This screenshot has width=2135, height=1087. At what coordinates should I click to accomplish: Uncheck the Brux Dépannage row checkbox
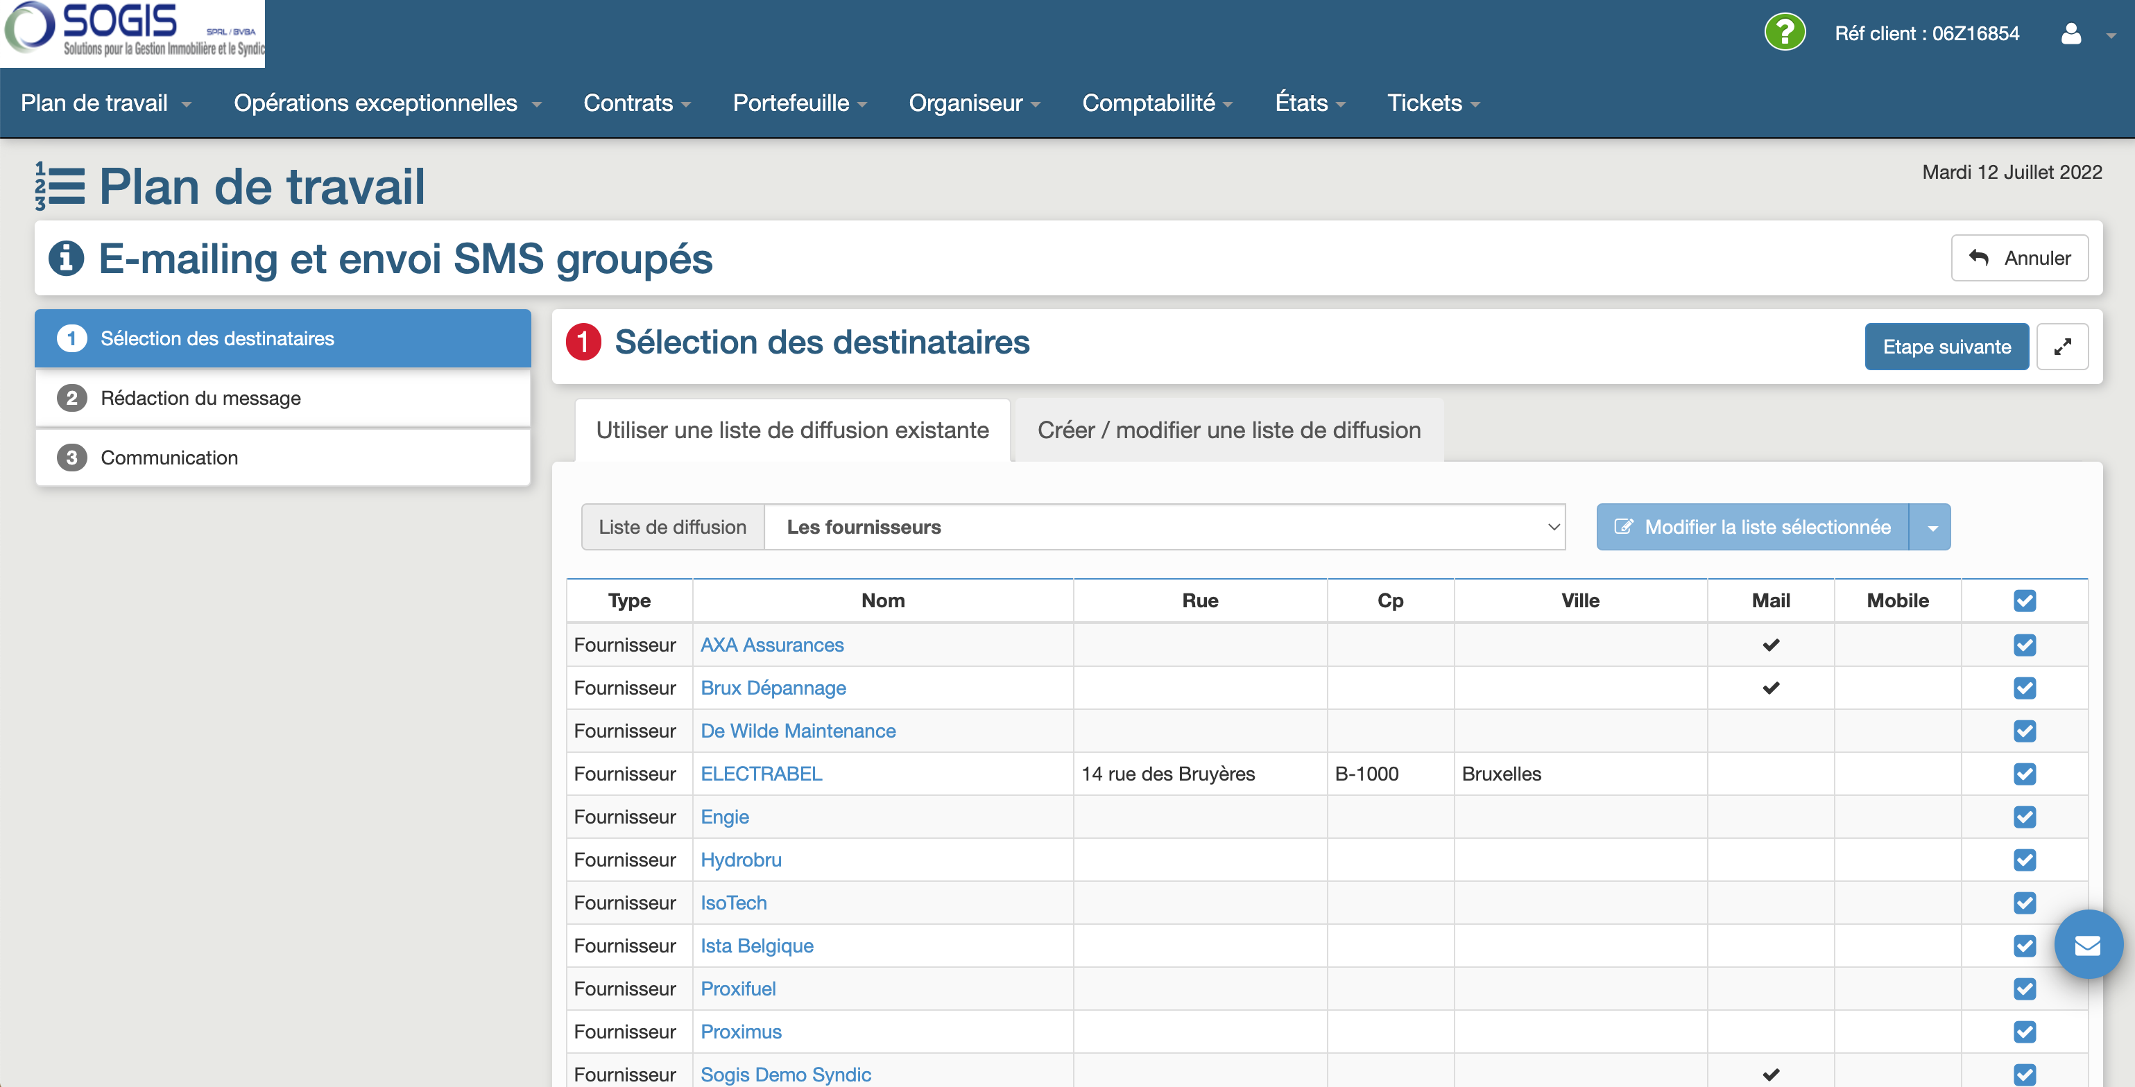click(2024, 688)
